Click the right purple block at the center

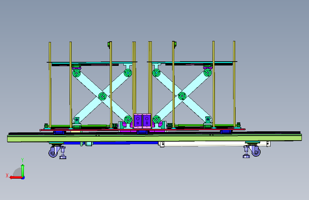pos(147,121)
